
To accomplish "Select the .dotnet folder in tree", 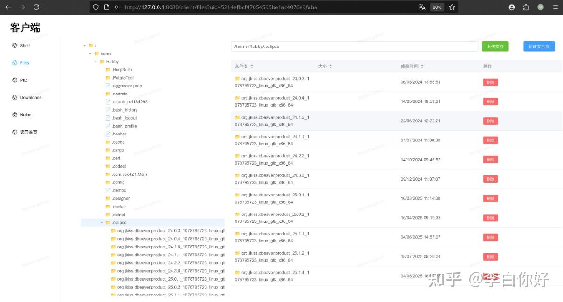I will 119,215.
